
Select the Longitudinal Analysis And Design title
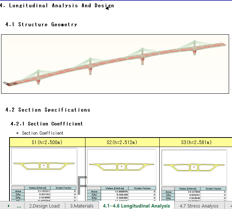58,5
